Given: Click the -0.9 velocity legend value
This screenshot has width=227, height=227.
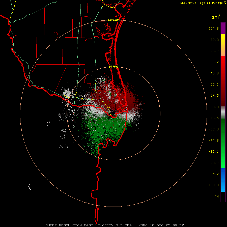Looking at the screenshot, I should (215, 107).
